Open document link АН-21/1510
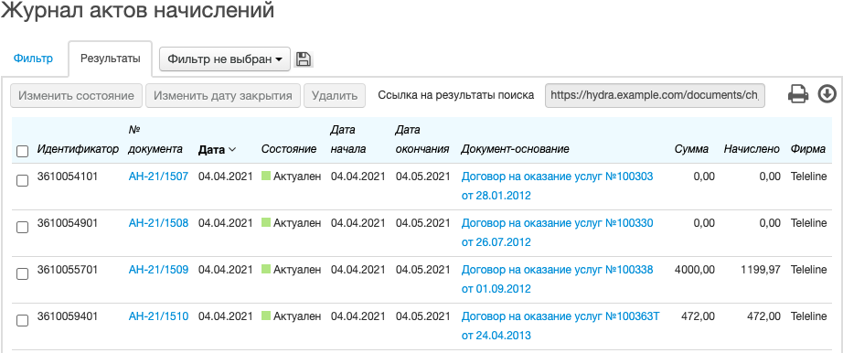843x353 pixels. point(158,316)
